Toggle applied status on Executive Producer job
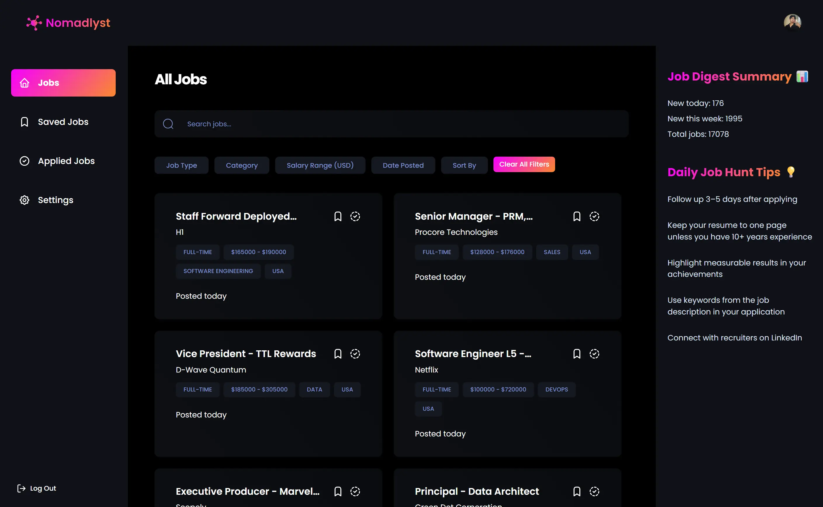Image resolution: width=823 pixels, height=507 pixels. pos(355,491)
